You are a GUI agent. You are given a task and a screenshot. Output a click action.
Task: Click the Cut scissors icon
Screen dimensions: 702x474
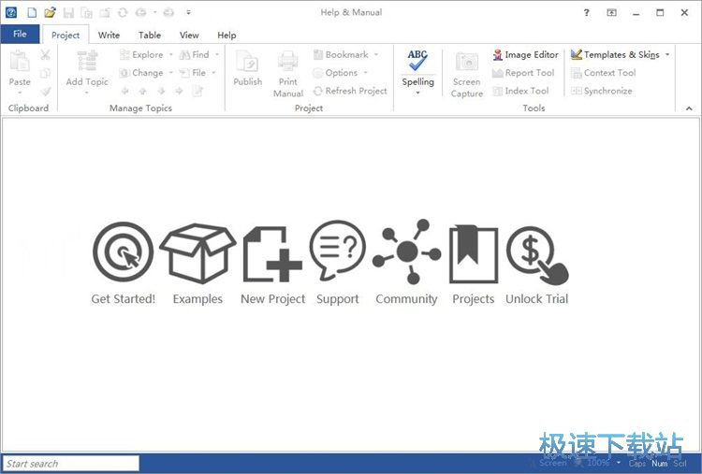45,55
